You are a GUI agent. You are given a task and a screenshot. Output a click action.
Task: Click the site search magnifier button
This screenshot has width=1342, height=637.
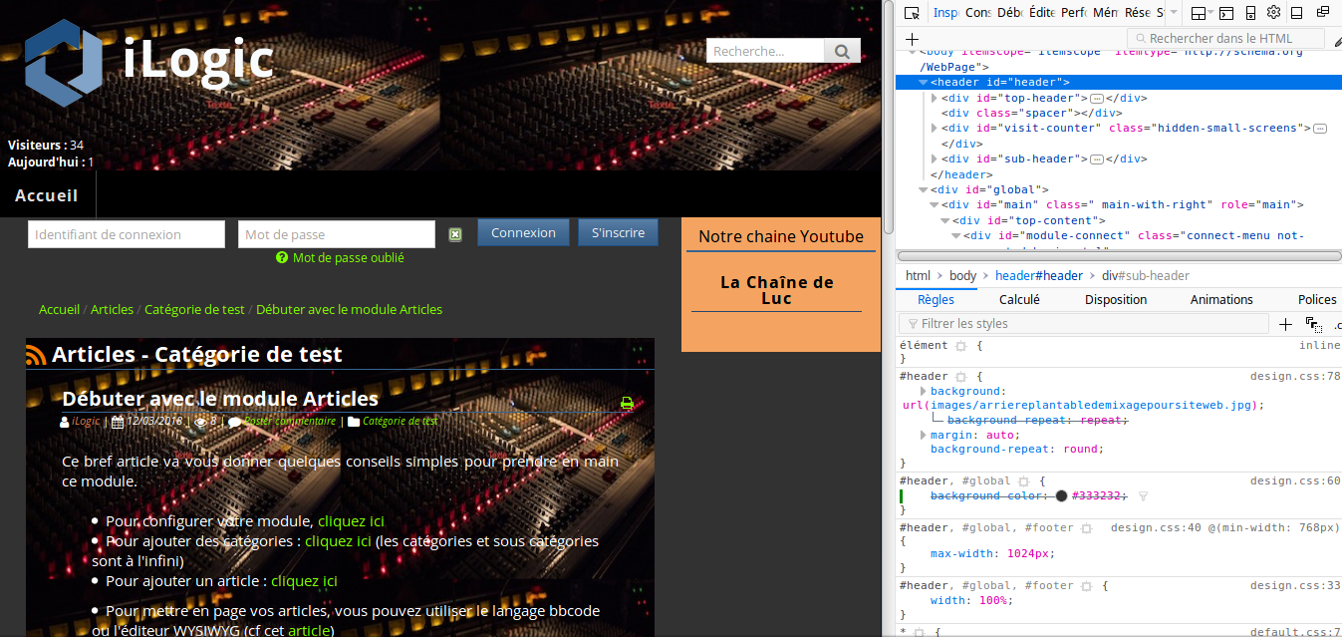(x=842, y=51)
